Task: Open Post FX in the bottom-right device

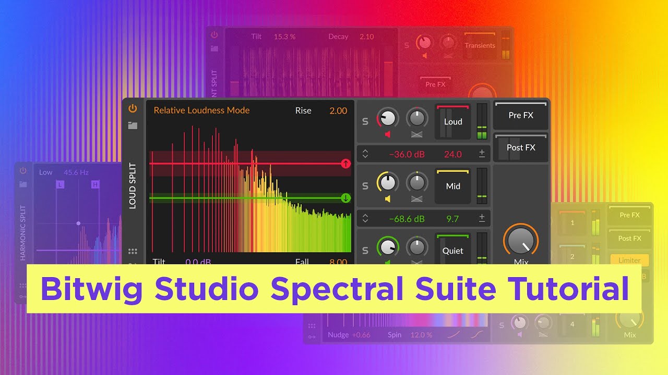Action: point(629,239)
